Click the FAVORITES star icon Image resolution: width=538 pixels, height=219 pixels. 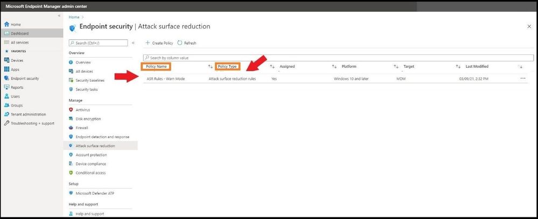[x=6, y=51]
